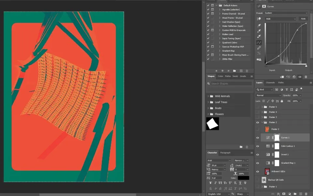
Task: Filter layers by adjustment layer type
Action: (x=282, y=90)
